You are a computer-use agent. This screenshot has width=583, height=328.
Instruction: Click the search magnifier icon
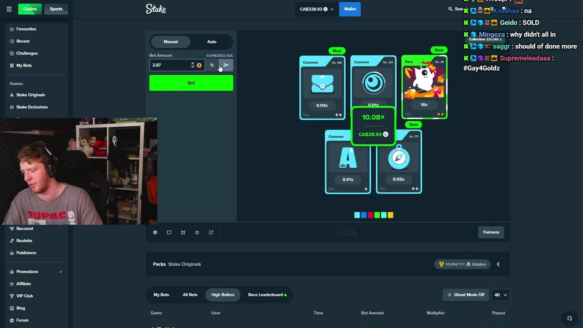click(450, 9)
